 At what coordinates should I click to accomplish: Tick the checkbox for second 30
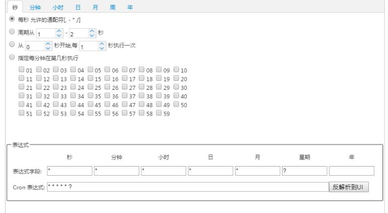[176, 87]
